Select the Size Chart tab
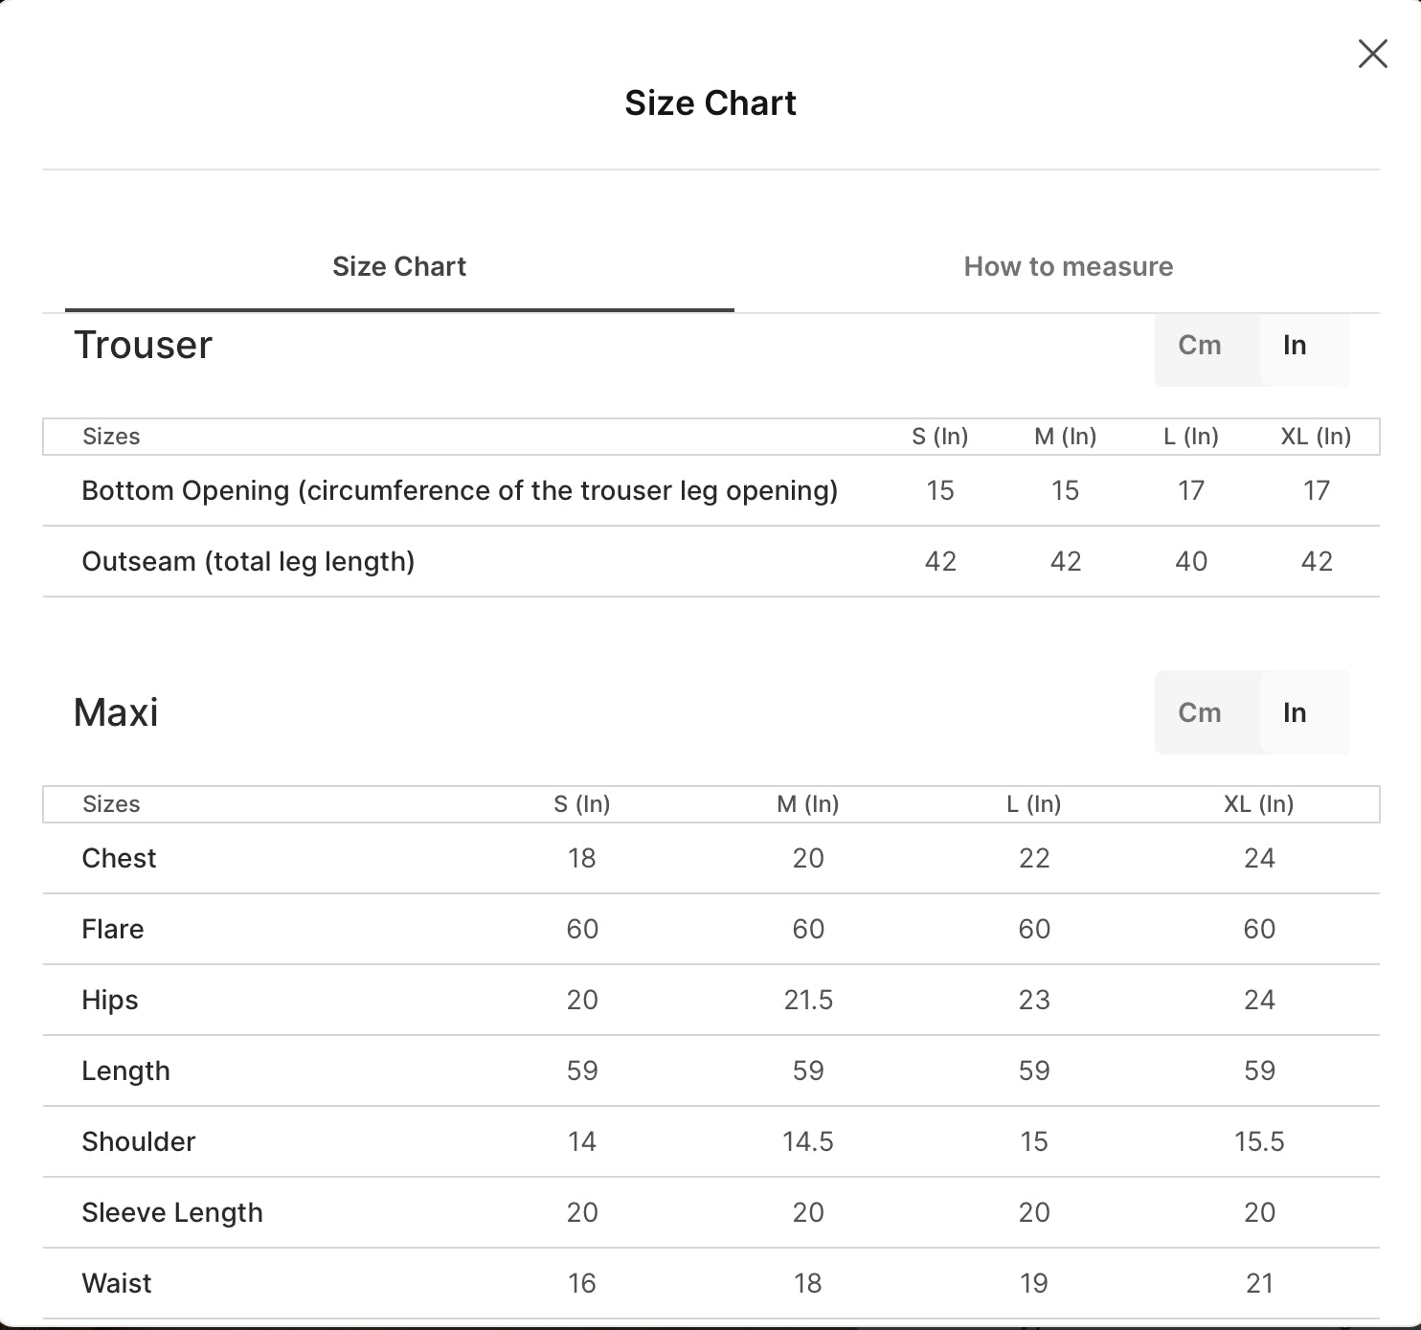 [x=399, y=266]
